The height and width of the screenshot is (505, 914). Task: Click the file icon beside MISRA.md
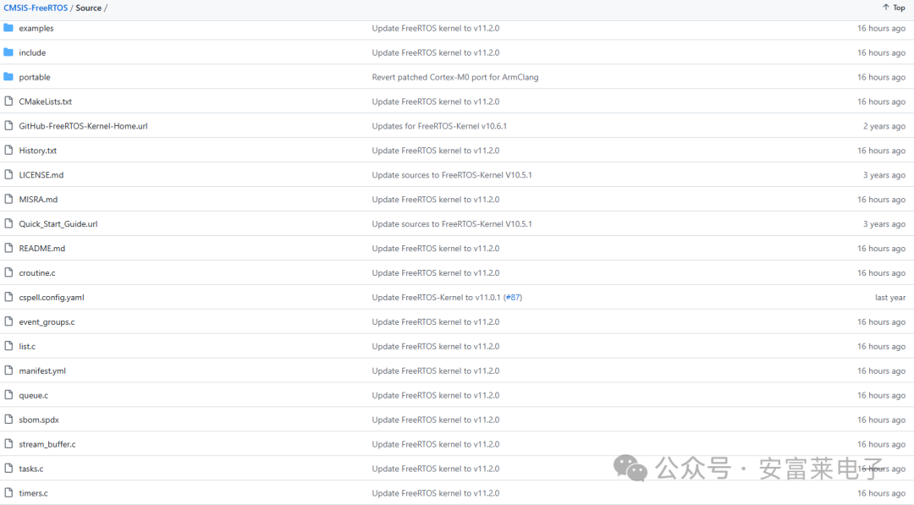(x=8, y=199)
